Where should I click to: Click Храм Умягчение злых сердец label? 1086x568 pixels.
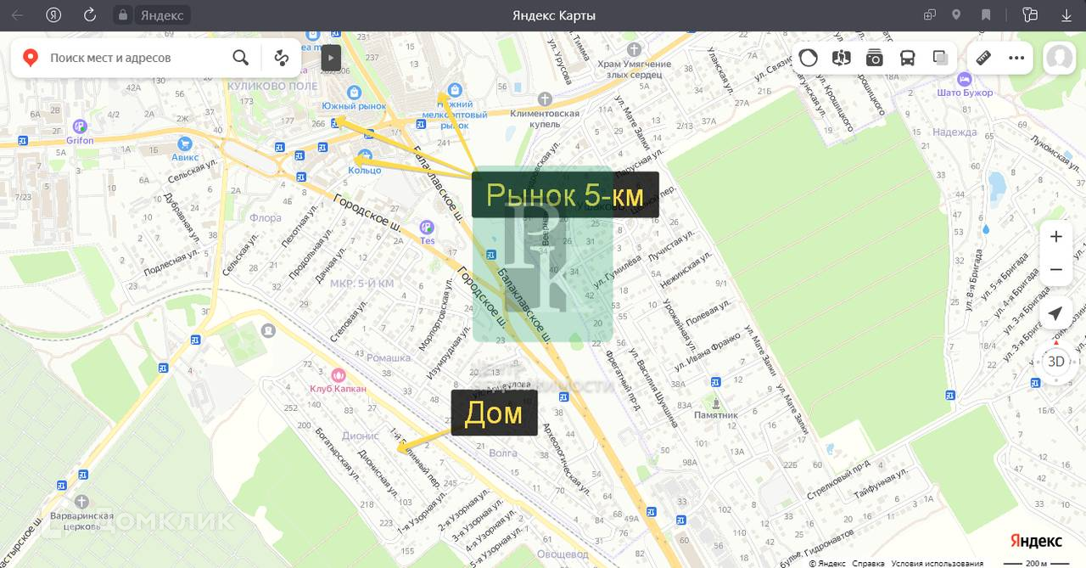[x=635, y=69]
